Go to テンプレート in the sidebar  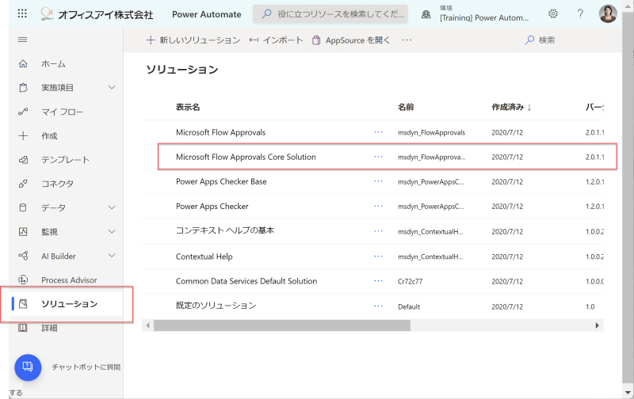point(66,160)
